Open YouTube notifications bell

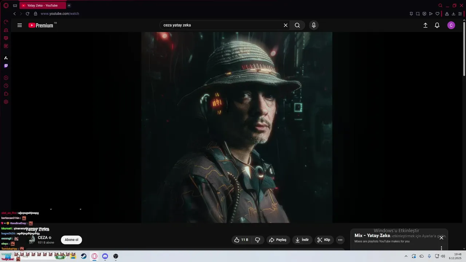(437, 25)
